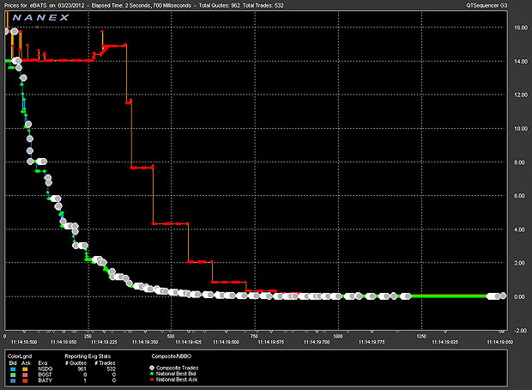Click the 0.00 price axis label

(x=519, y=296)
